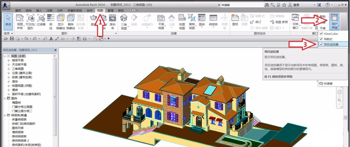Image resolution: width=350 pixels, height=147 pixels.
Task: Uncheck the ViewCube checkbox
Action: (x=321, y=34)
